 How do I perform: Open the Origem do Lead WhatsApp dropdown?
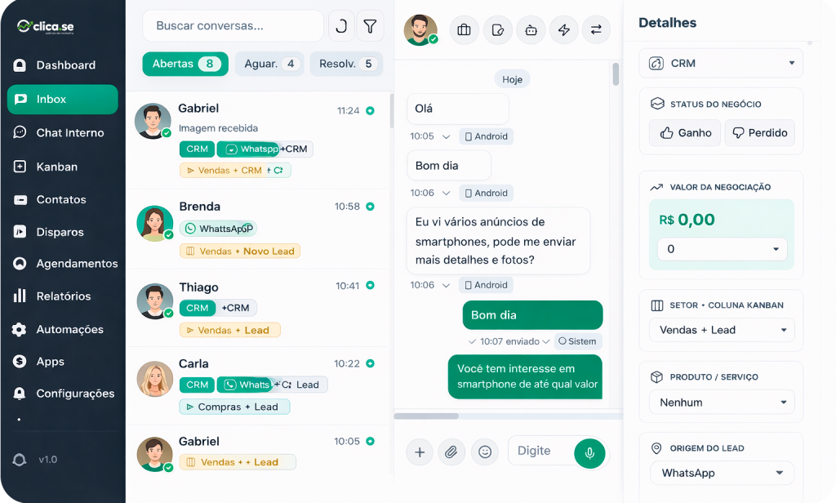click(x=722, y=473)
